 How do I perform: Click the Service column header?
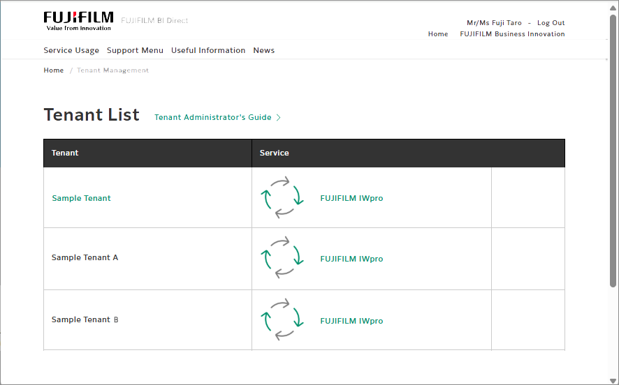point(408,153)
